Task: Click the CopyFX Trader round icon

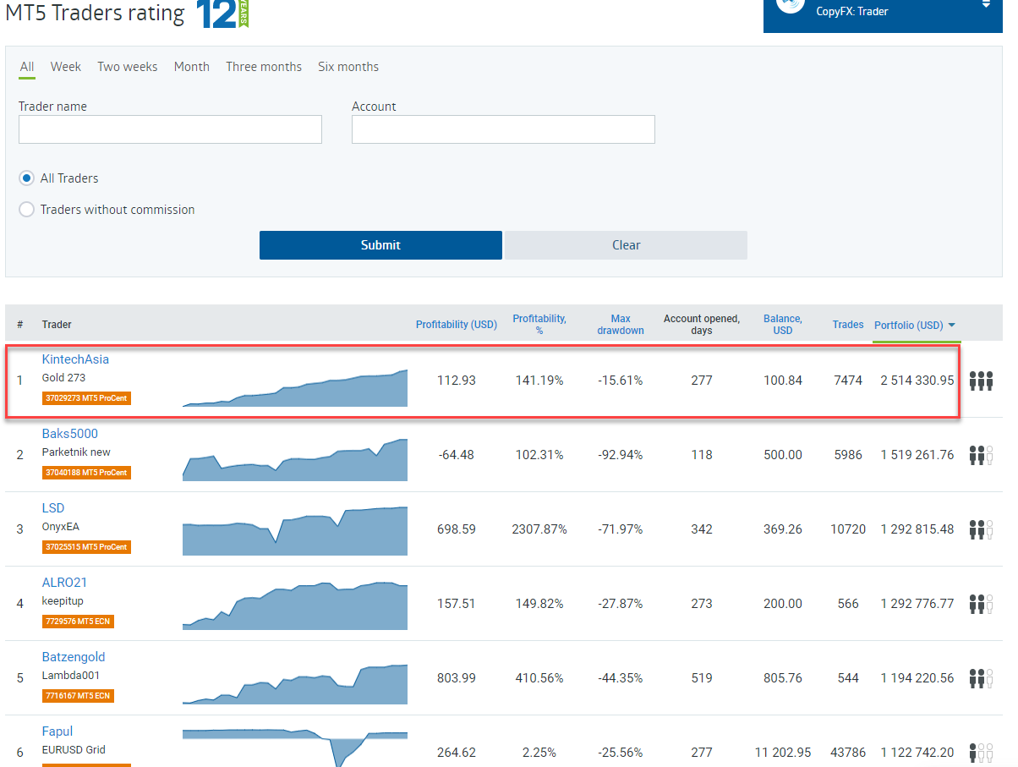Action: (791, 5)
